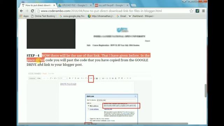Select the 'How to put direct download' tab
This screenshot has height=126, width=224.
click(x=38, y=5)
